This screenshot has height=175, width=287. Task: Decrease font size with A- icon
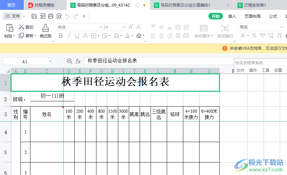tap(139, 27)
